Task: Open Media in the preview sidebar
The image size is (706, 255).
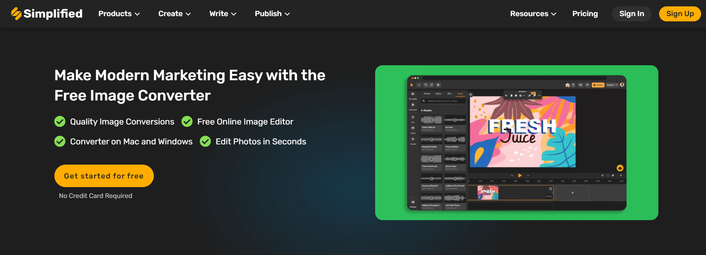Action: point(413,130)
